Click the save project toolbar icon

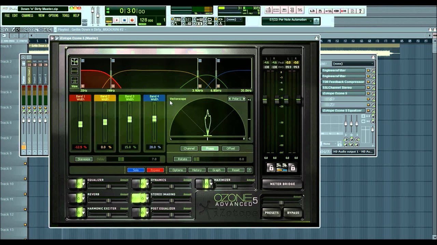coord(320,11)
